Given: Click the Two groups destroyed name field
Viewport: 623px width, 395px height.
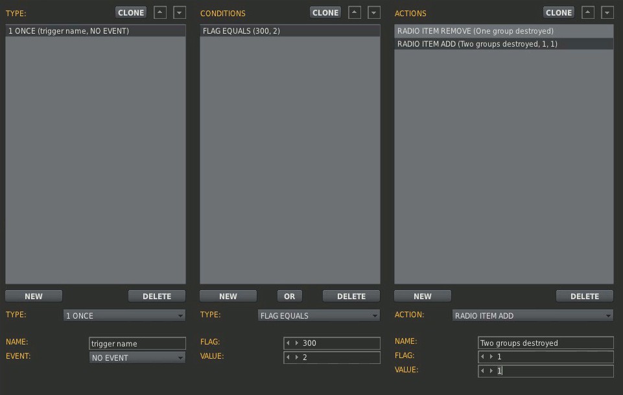Looking at the screenshot, I should pyautogui.click(x=546, y=343).
